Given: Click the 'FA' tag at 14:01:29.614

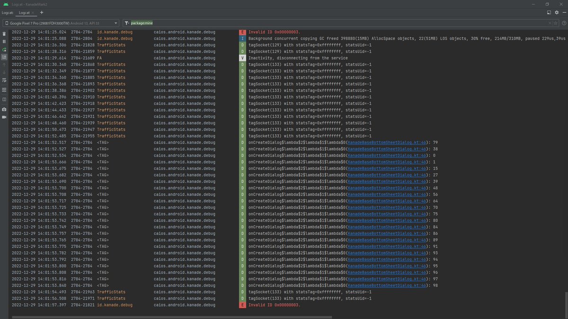Looking at the screenshot, I should point(100,58).
